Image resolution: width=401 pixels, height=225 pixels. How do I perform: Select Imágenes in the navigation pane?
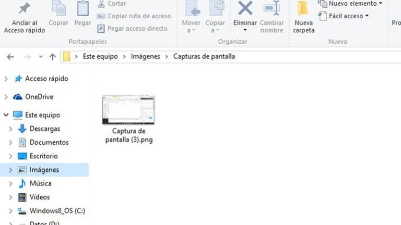point(44,170)
